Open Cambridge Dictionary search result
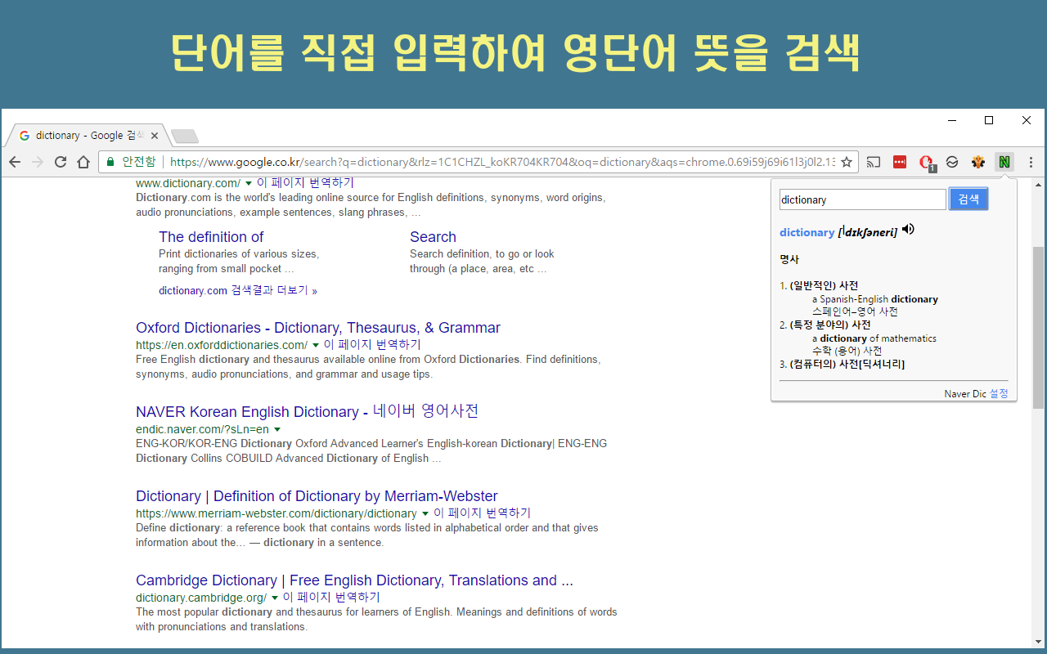Viewport: 1047px width, 654px height. click(354, 580)
